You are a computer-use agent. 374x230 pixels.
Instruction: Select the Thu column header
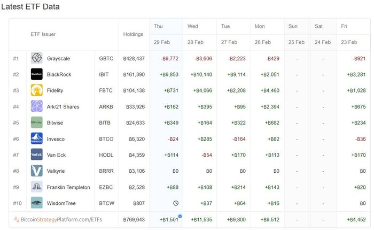[x=158, y=26]
